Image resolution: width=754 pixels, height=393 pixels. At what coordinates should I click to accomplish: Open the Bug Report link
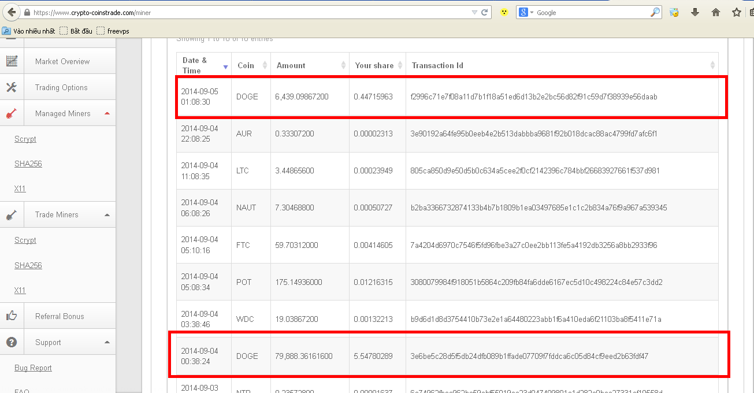[33, 368]
